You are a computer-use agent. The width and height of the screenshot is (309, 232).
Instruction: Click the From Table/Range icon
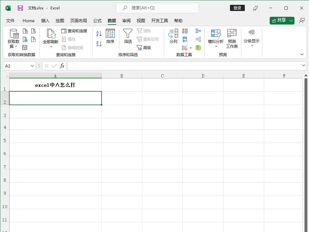(25, 47)
